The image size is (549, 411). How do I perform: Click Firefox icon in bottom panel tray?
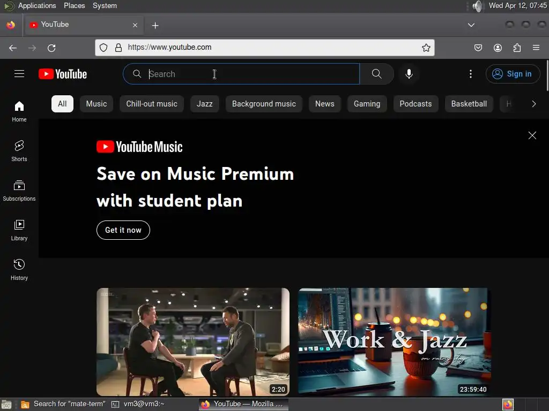click(508, 405)
